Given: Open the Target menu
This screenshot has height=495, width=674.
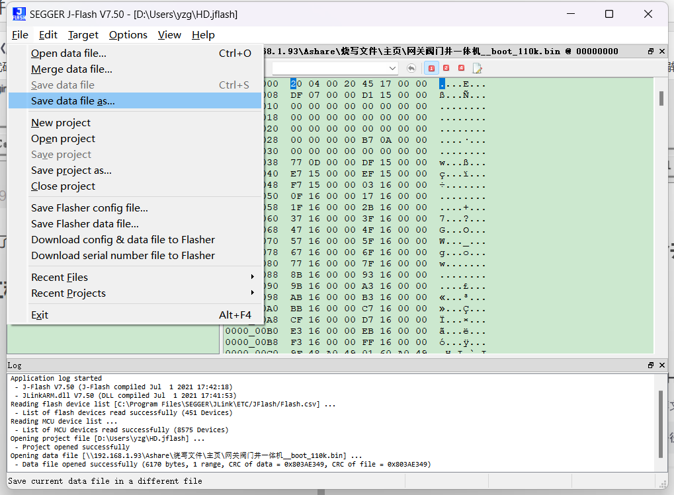Looking at the screenshot, I should [x=83, y=34].
